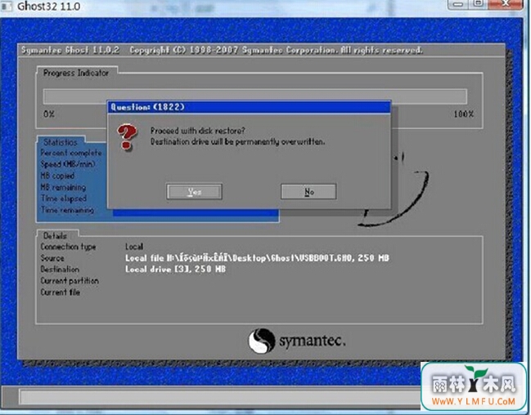Click 'Local drive [3], 250 MB' value
The image size is (531, 415).
[175, 270]
